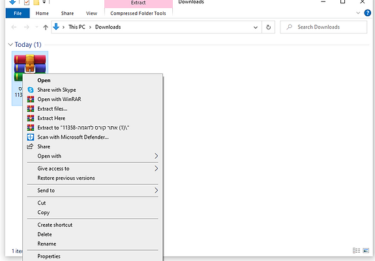
Task: Choose Extract Here
Action: [x=93, y=118]
